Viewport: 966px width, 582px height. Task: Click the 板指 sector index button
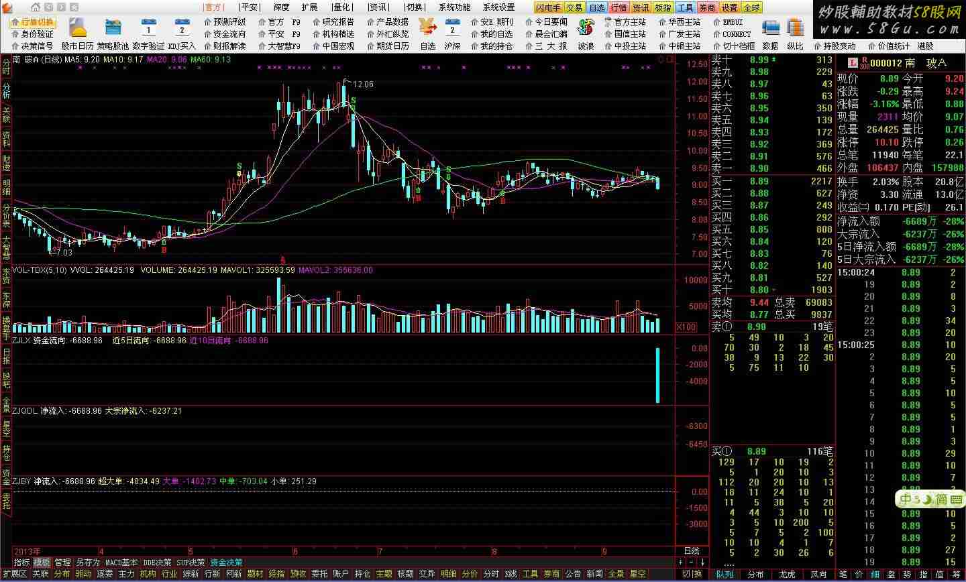point(663,7)
